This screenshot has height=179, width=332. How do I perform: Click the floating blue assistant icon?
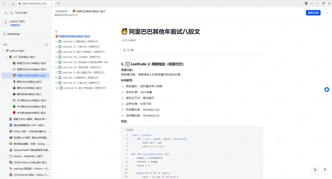click(x=327, y=90)
